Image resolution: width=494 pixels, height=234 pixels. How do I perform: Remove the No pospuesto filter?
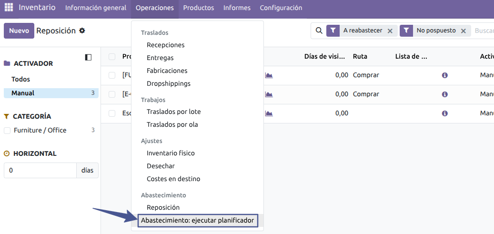tap(463, 31)
